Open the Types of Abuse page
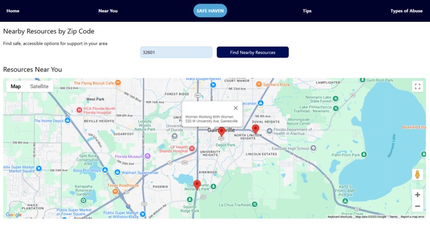The height and width of the screenshot is (231, 430). 407,11
